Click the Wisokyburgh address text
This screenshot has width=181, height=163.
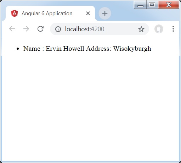[132, 49]
